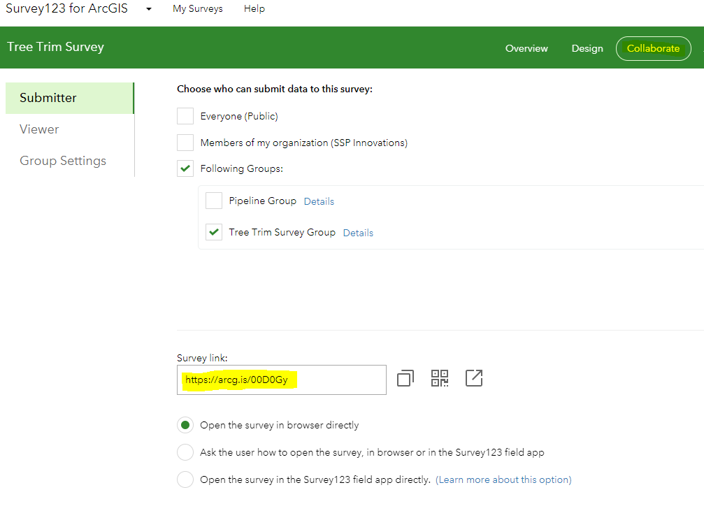704x527 pixels.
Task: Select Open in Survey123 field app directly
Action: [185, 479]
